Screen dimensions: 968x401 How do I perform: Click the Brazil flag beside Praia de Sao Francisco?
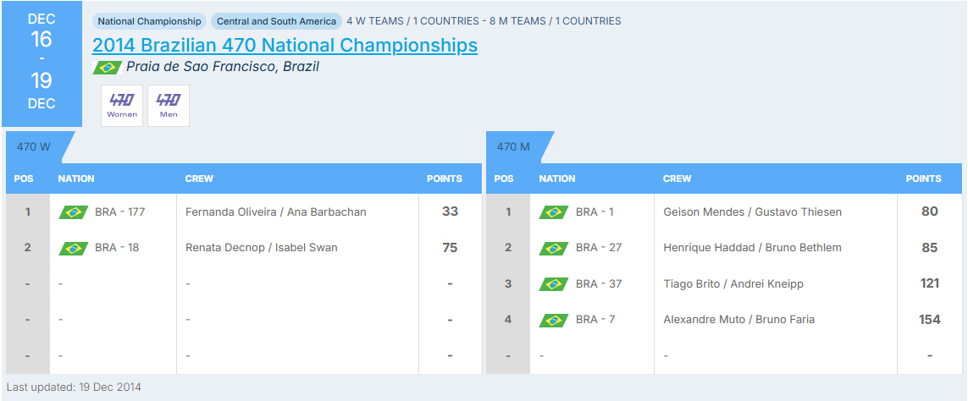pos(107,67)
